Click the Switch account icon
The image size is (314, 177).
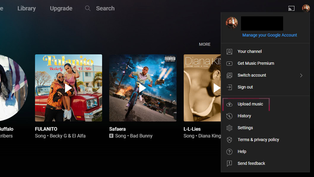[229, 75]
